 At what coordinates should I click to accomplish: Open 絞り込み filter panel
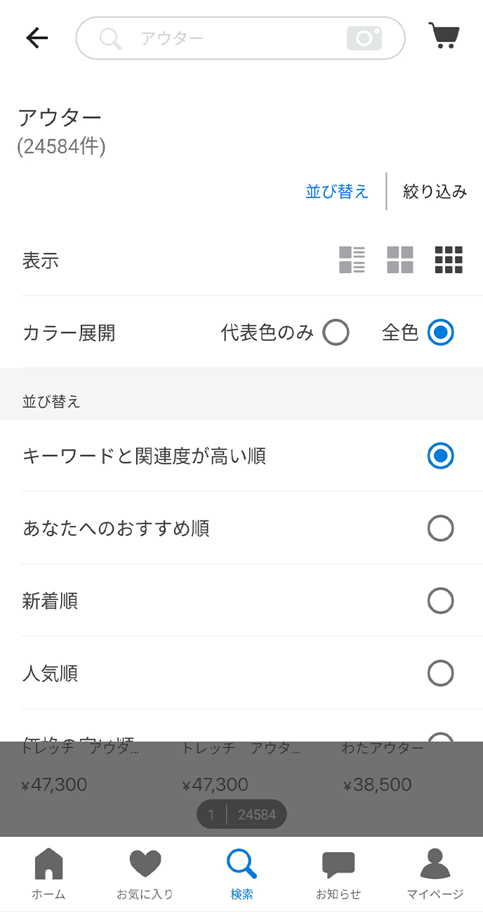(435, 192)
